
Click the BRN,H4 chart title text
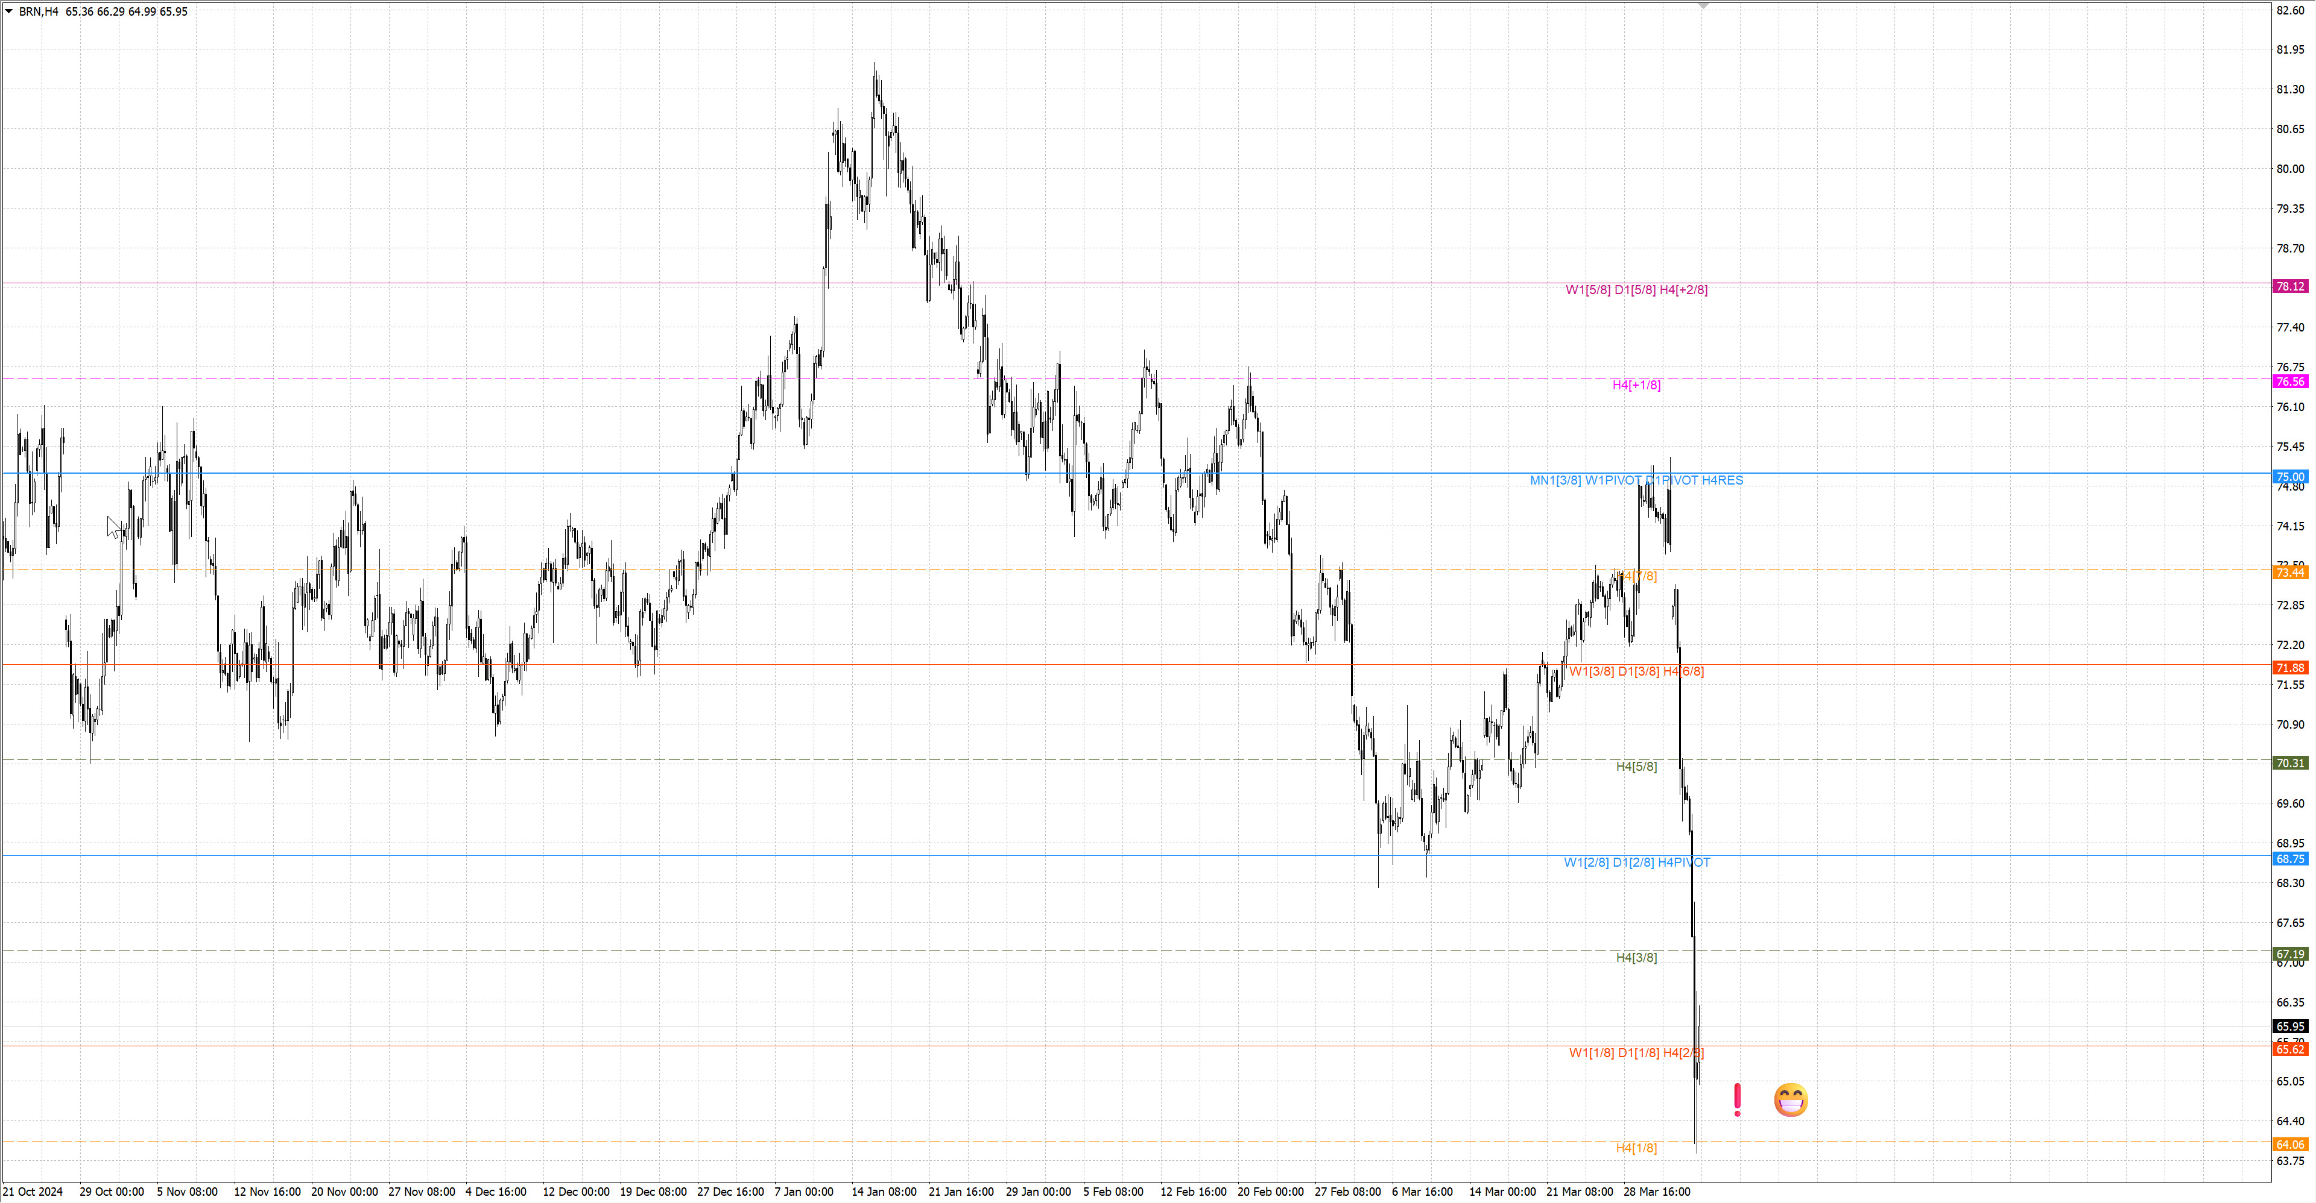tap(39, 11)
